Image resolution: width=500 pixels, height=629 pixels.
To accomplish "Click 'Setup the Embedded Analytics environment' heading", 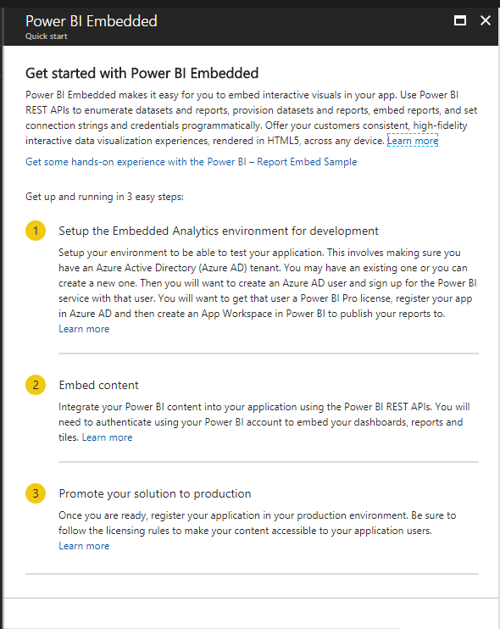I will (219, 231).
